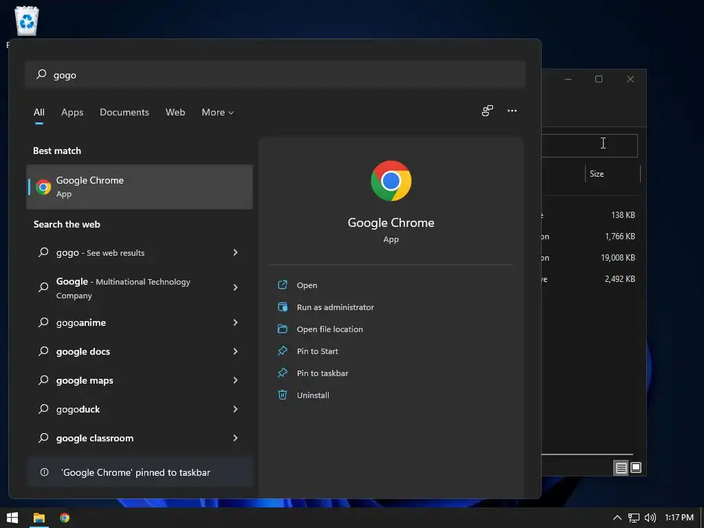The width and height of the screenshot is (704, 528).
Task: Click the Pin to taskbar pin icon
Action: pos(283,373)
